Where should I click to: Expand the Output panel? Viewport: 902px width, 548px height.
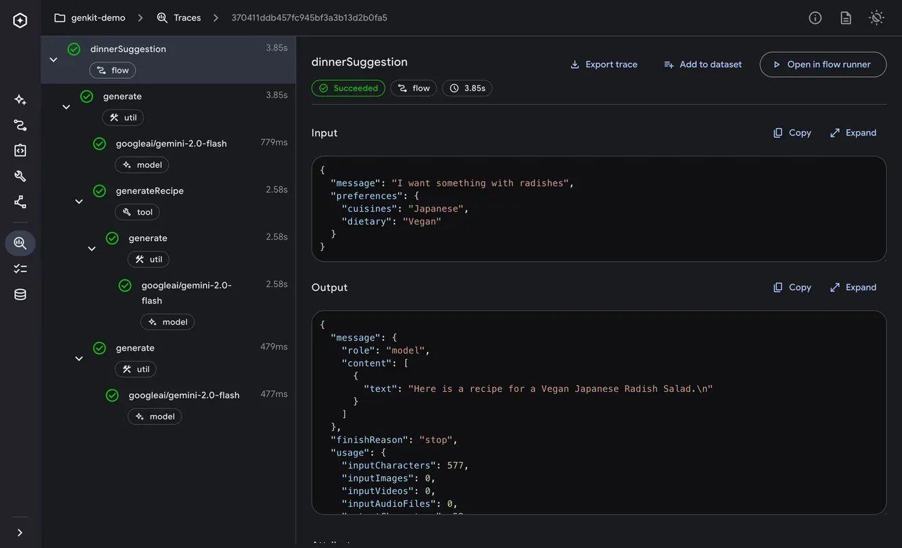pos(853,288)
